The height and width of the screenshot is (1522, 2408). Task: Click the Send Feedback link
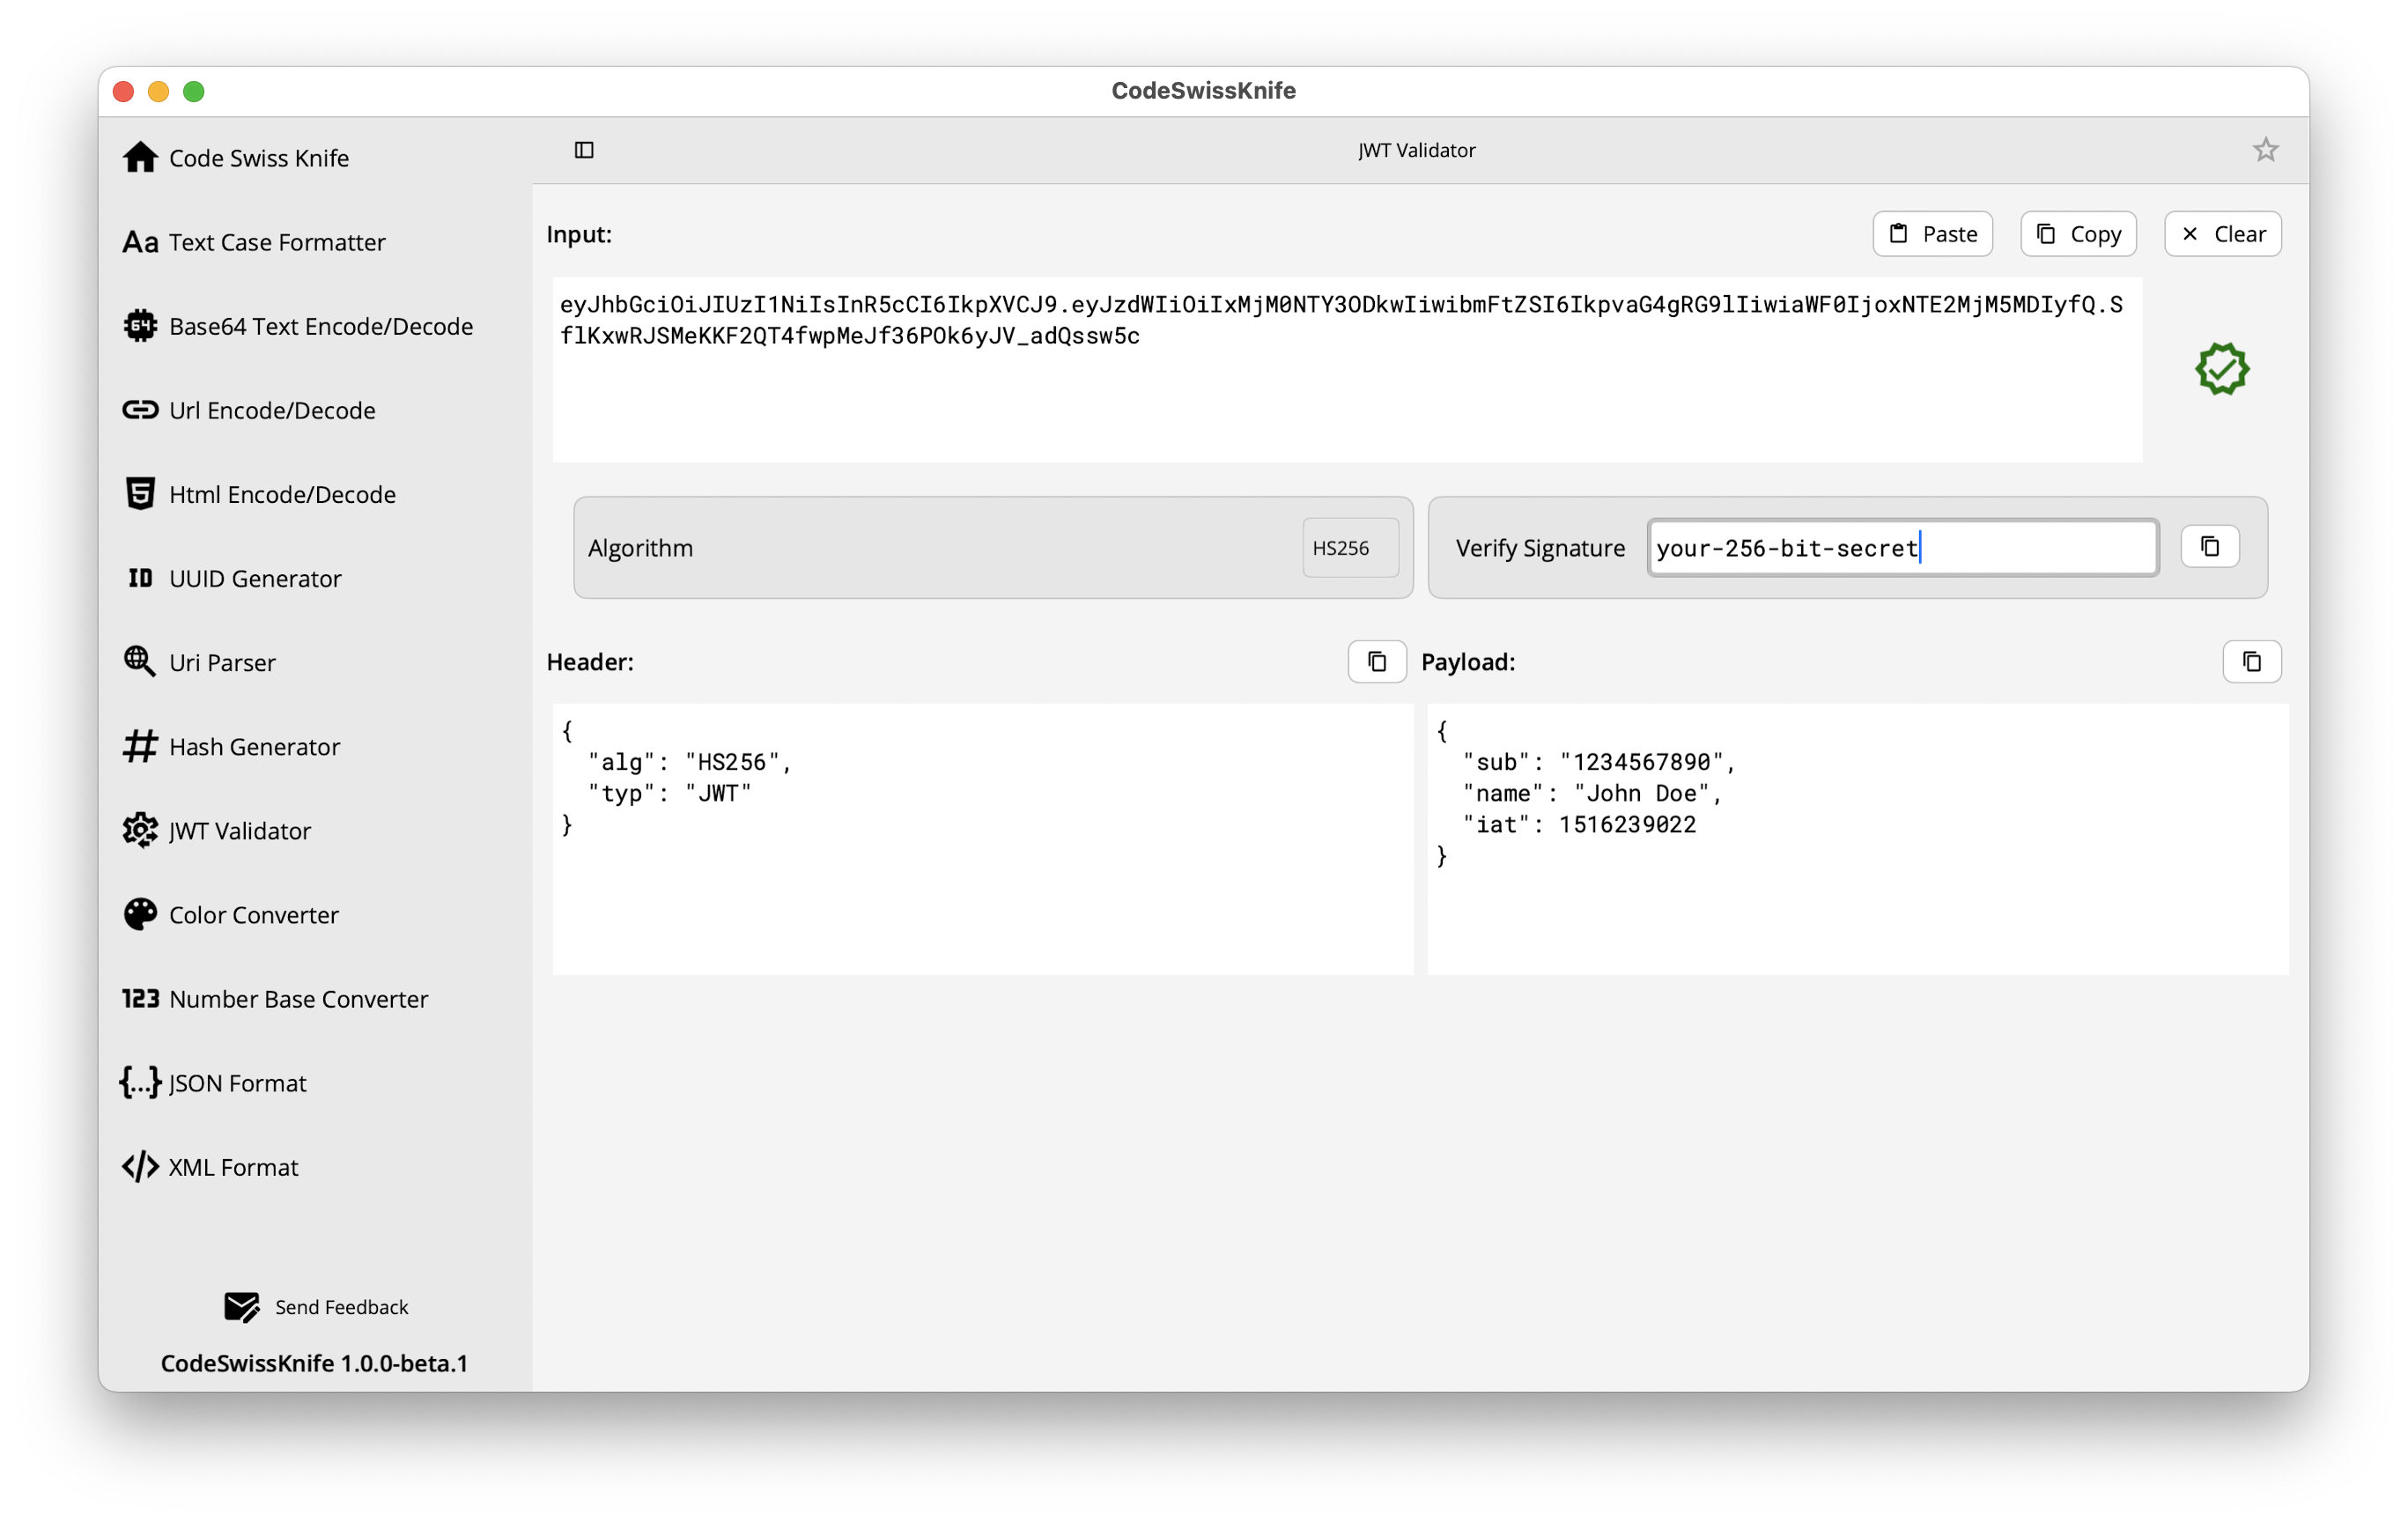coord(341,1307)
